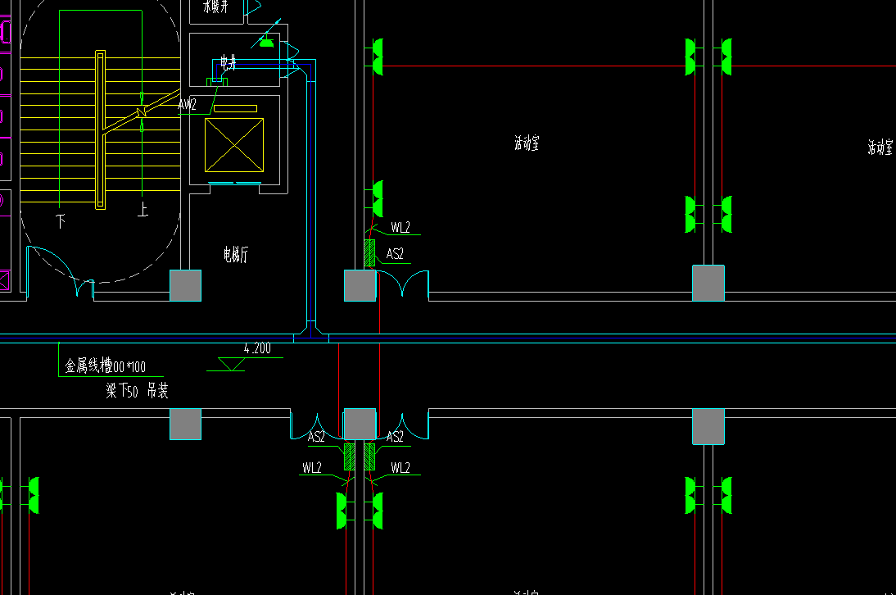Select the lower-right AS2 label
Screen dimensions: 896x595
395,438
